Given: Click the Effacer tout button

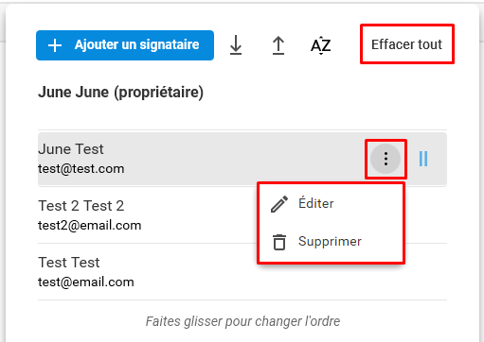Looking at the screenshot, I should click(407, 44).
